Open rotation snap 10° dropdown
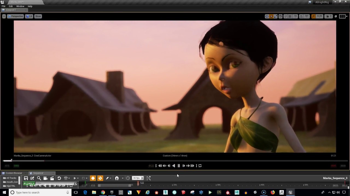 pyautogui.click(x=307, y=16)
